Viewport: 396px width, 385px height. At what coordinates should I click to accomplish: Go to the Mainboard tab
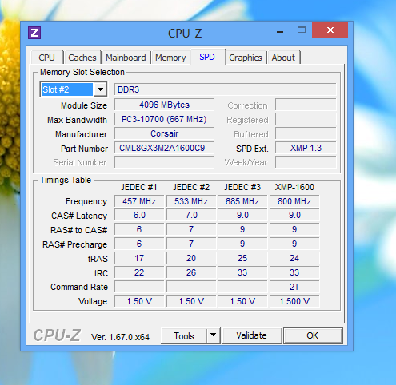click(x=126, y=58)
